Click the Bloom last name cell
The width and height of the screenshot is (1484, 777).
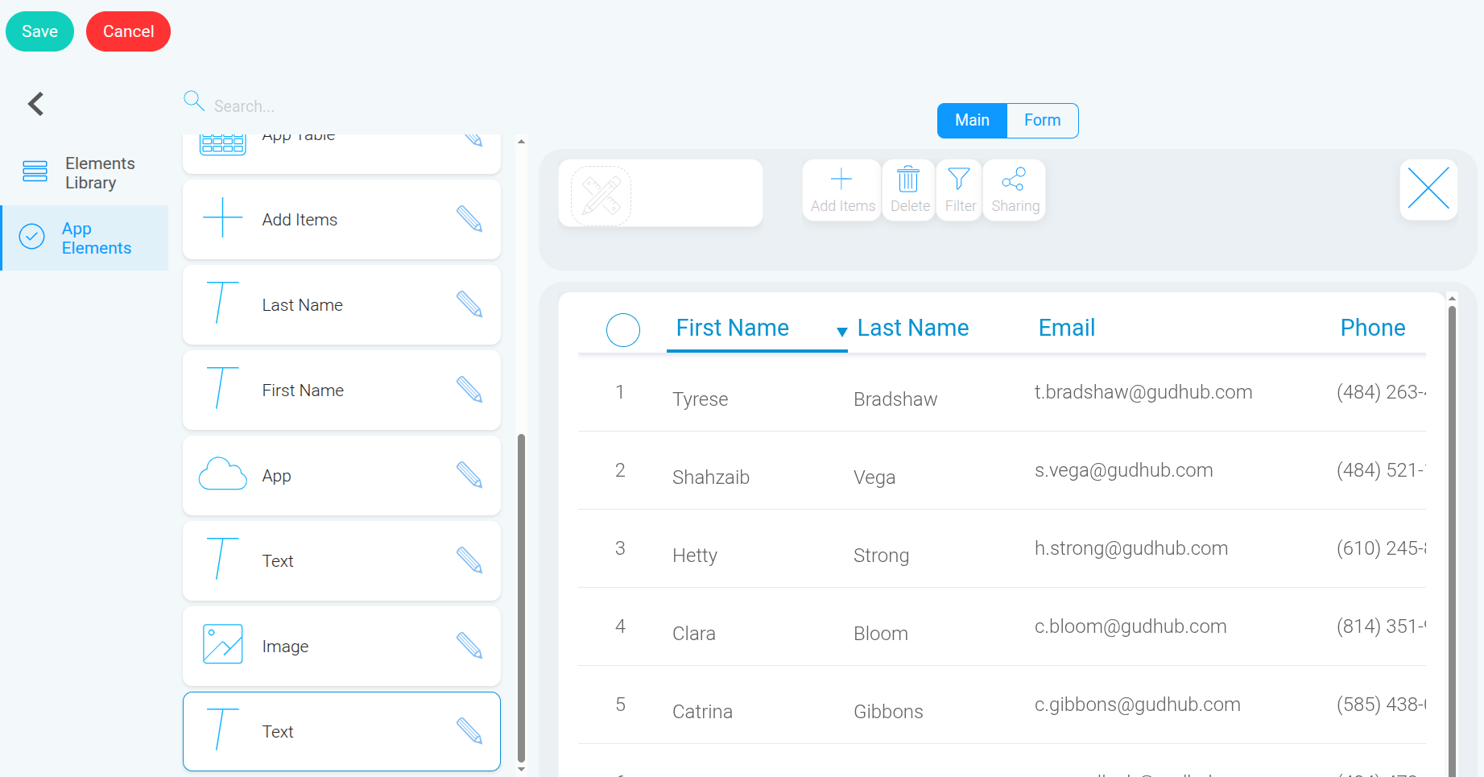coord(881,634)
